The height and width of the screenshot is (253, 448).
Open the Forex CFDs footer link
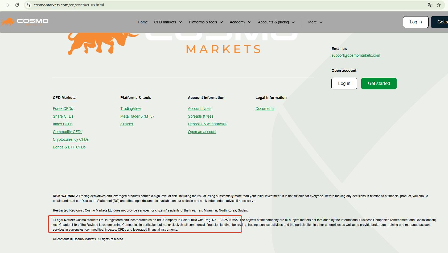(x=63, y=109)
